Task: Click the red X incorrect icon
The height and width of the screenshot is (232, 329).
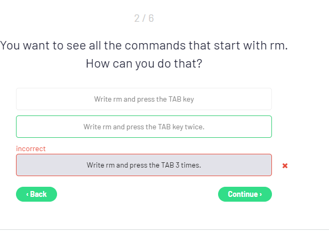Action: [x=285, y=165]
